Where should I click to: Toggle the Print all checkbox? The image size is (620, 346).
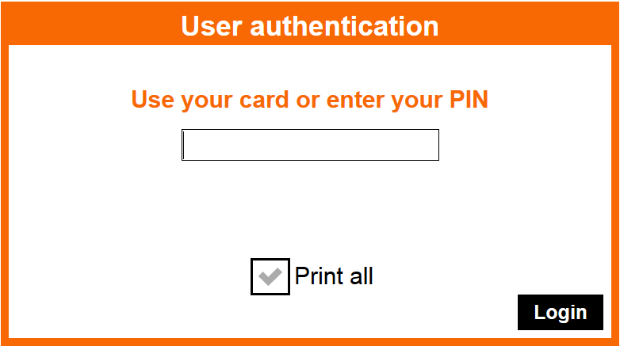(270, 276)
